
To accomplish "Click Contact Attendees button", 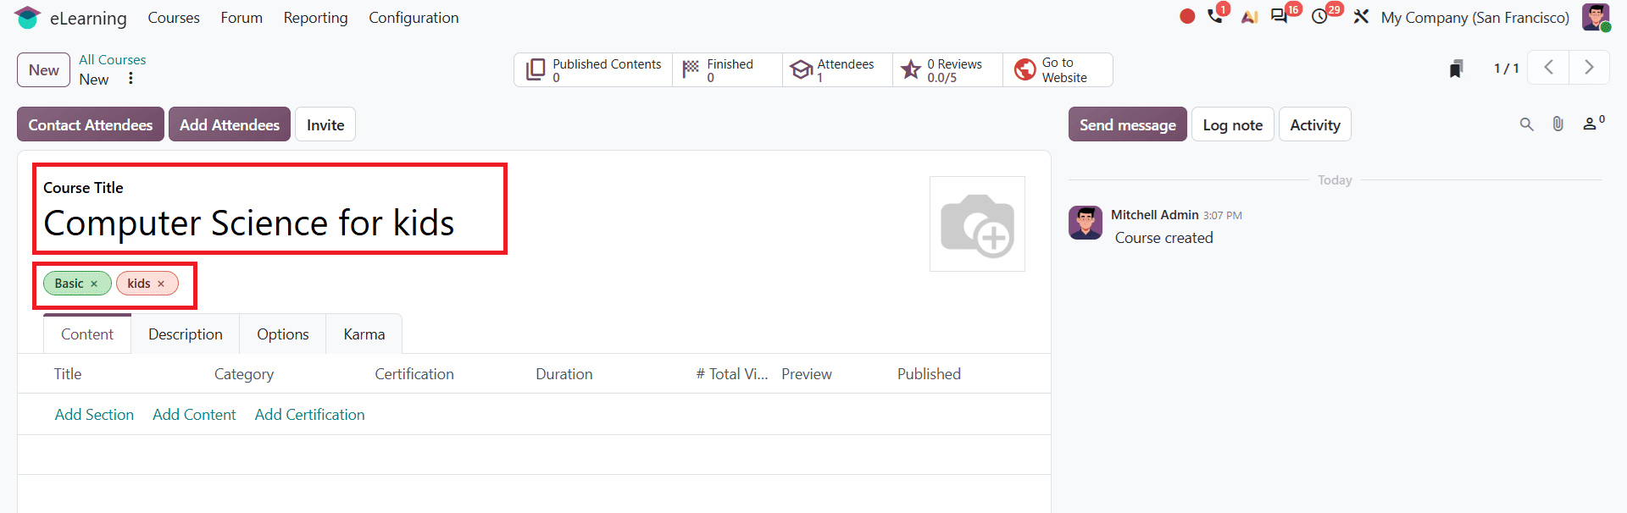I will coord(91,124).
